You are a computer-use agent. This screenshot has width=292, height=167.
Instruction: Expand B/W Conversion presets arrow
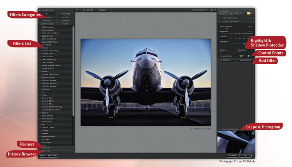40,27
